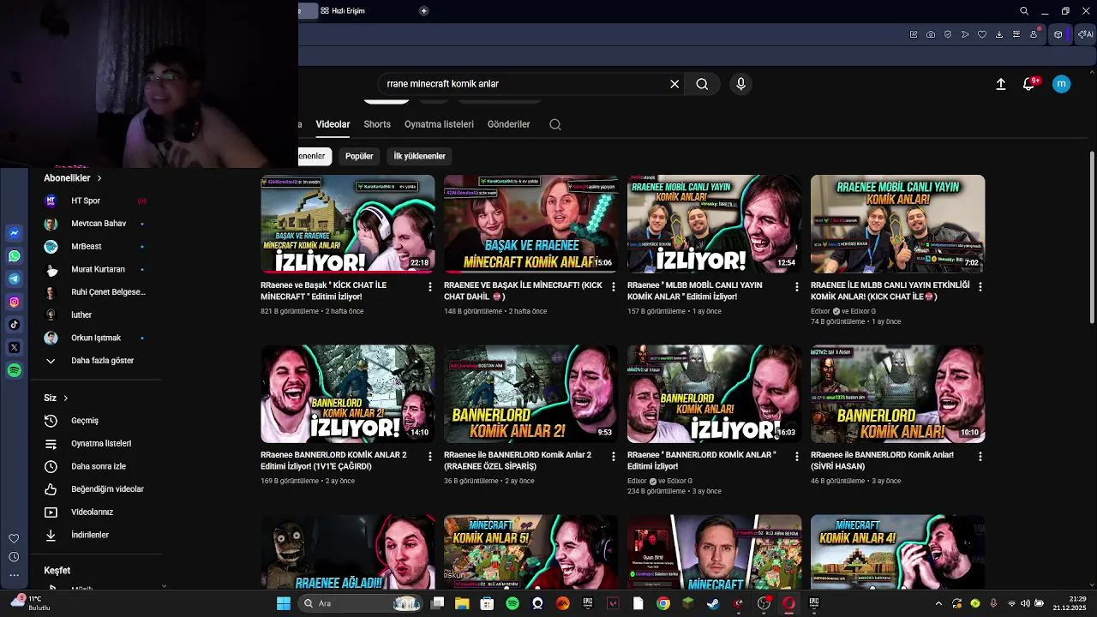Click Opera snapshot camera icon in toolbar
The height and width of the screenshot is (617, 1097).
[x=931, y=34]
